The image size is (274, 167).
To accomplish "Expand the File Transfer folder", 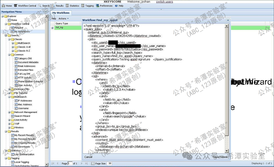I will tap(9, 93).
